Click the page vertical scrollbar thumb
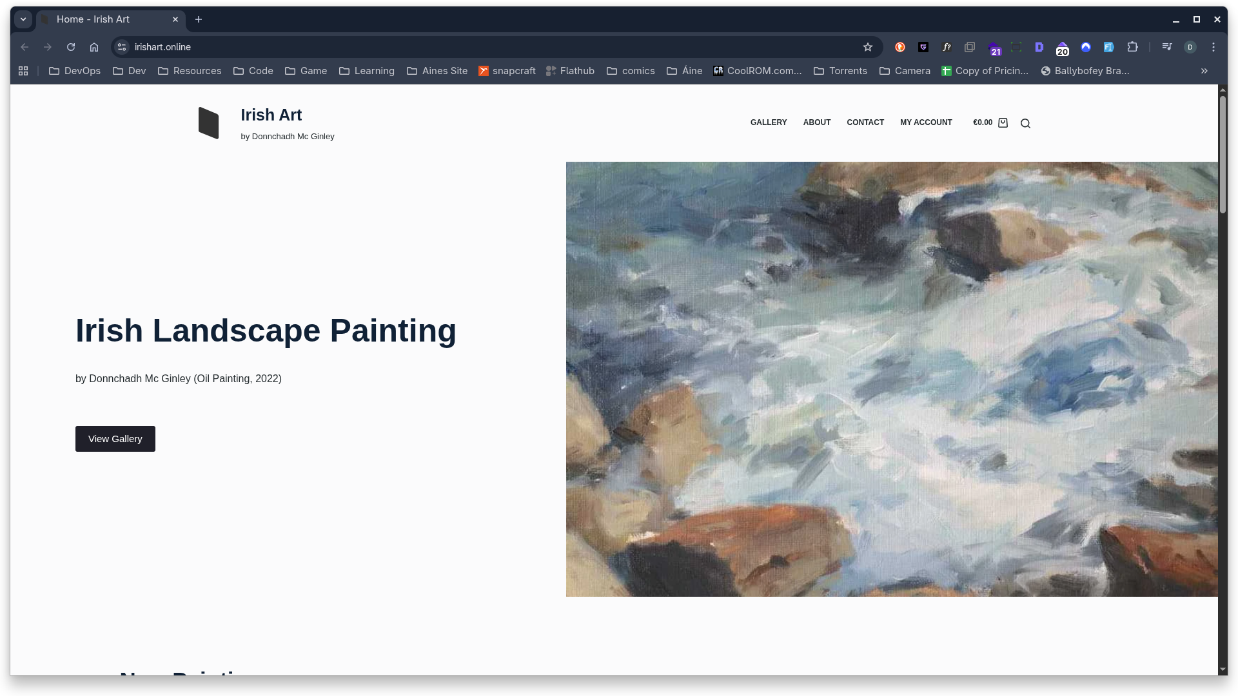The width and height of the screenshot is (1238, 696). 1223,155
